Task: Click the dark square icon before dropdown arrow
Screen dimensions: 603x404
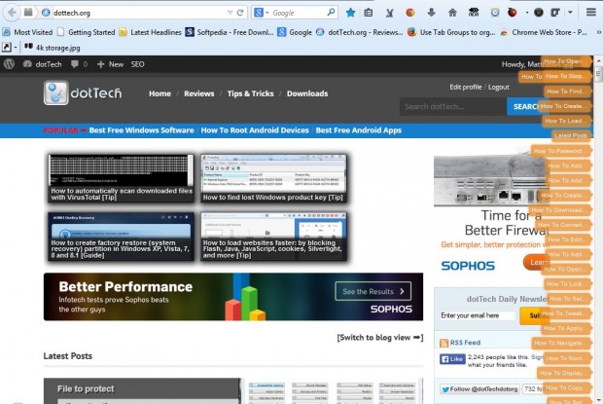Action: pyautogui.click(x=555, y=13)
